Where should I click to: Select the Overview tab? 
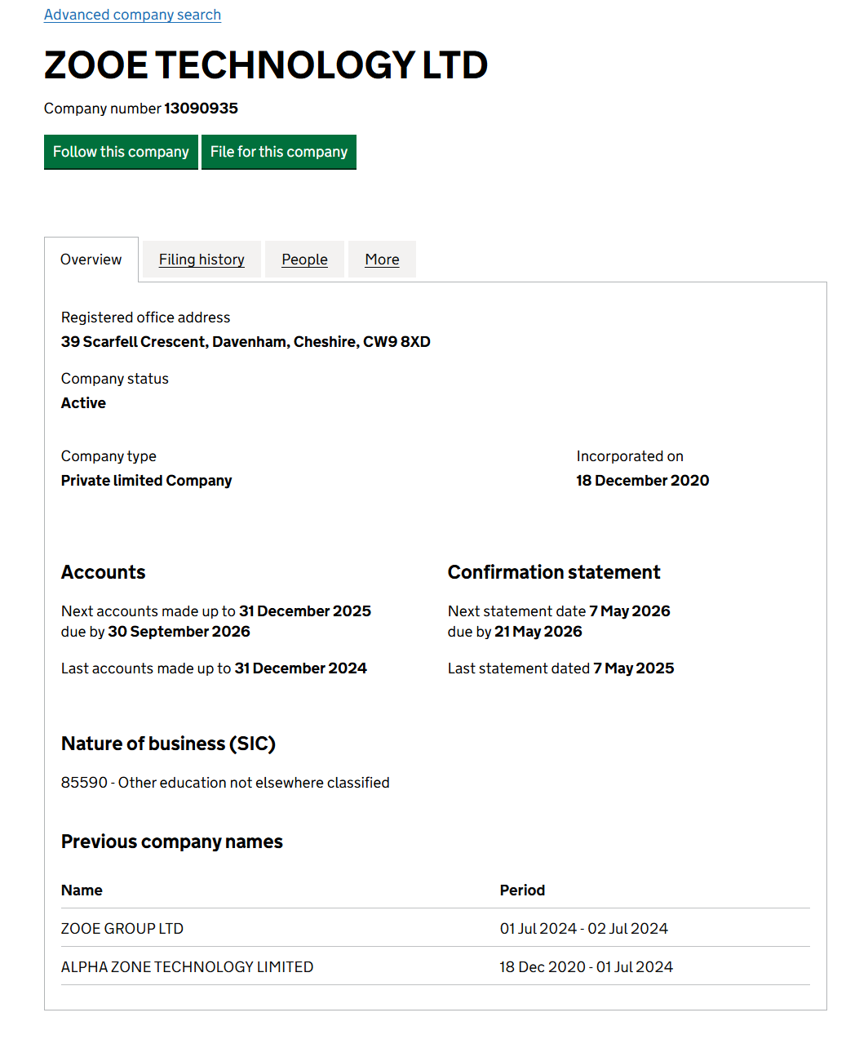tap(91, 260)
